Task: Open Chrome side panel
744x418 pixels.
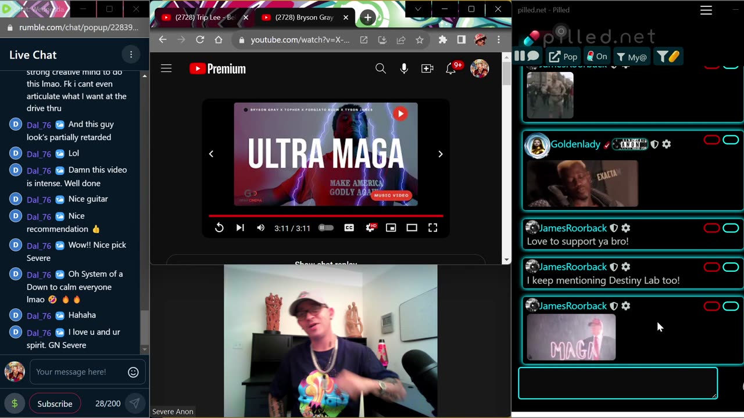Action: [x=461, y=39]
